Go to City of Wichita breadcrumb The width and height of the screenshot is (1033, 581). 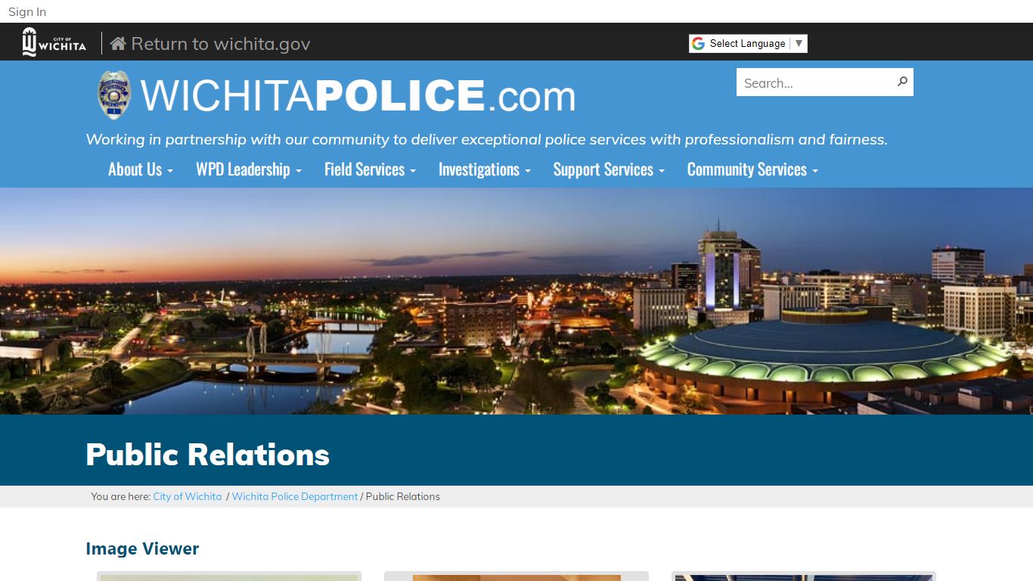point(188,497)
